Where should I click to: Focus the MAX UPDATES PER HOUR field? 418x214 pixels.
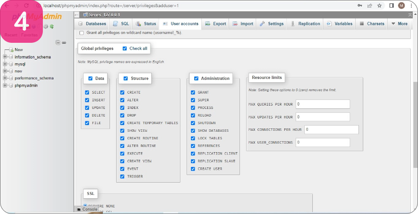pos(323,117)
